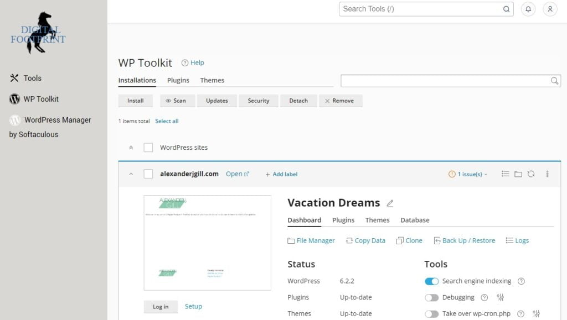Click the Digital Footprint horse logo
The image size is (567, 320).
click(38, 33)
